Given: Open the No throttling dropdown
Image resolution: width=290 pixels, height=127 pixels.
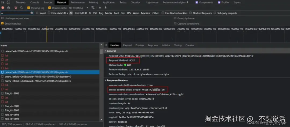Looking at the screenshot, I should pyautogui.click(x=78, y=8).
